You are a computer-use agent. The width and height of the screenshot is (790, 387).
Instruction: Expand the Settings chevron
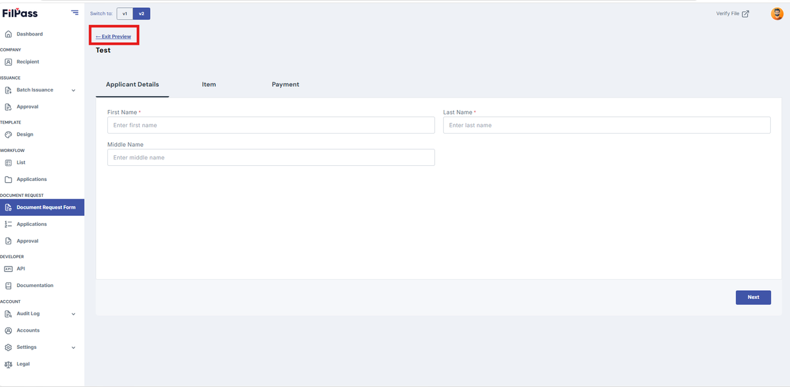(x=73, y=348)
